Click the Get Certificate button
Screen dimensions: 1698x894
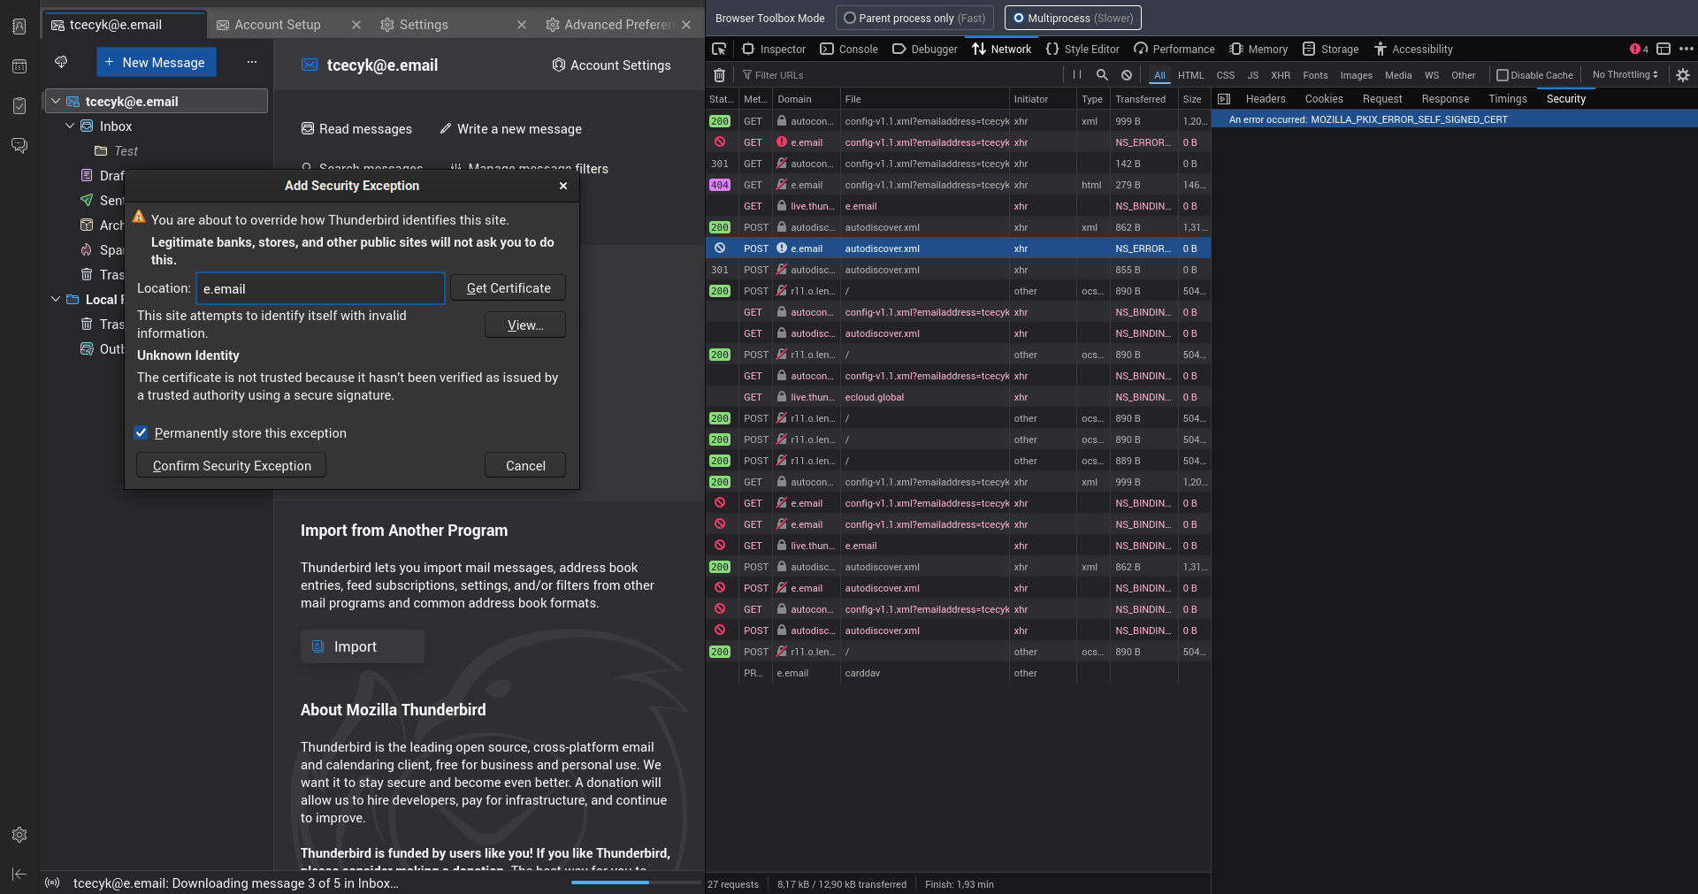coord(508,288)
